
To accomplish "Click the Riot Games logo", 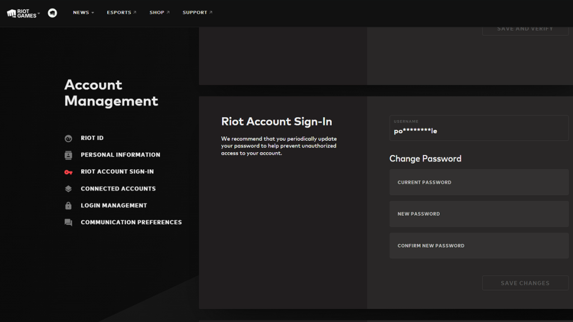I will coord(21,13).
